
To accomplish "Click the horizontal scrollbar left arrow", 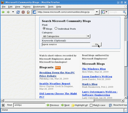I will [x=2, y=100].
